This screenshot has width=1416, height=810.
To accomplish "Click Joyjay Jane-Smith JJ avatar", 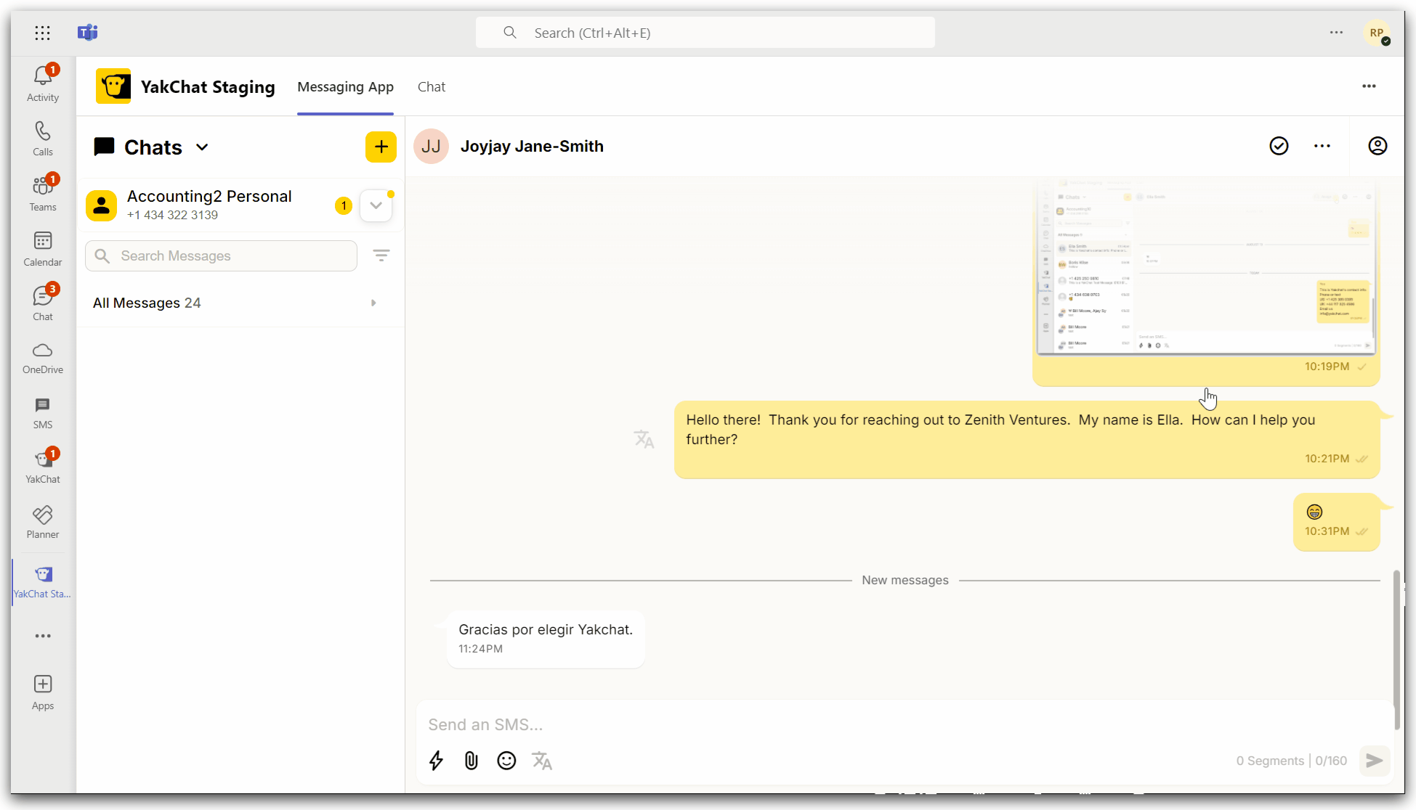I will tap(431, 147).
